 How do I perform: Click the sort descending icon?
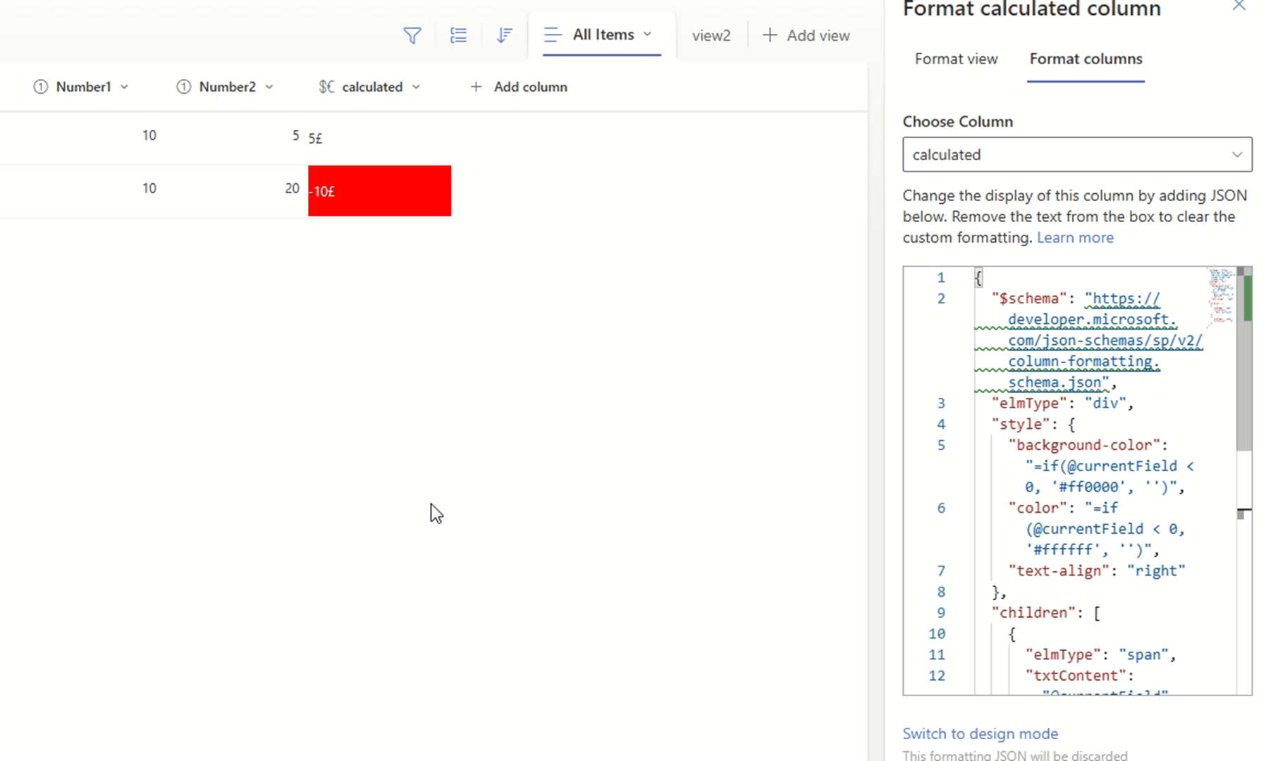point(504,35)
